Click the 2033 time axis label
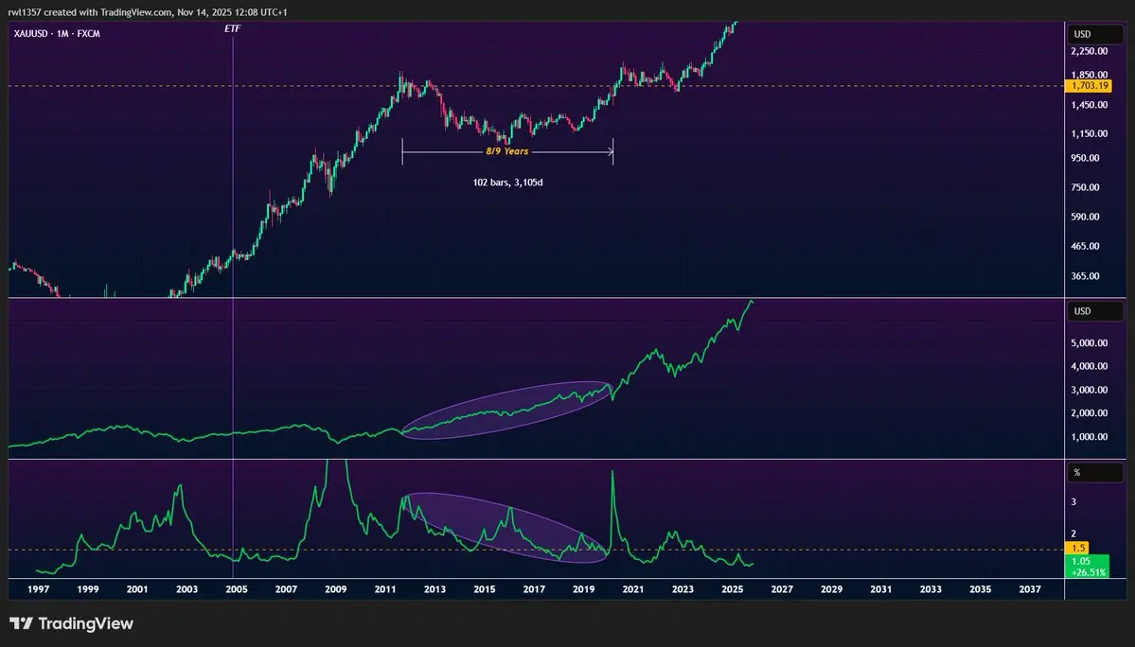The width and height of the screenshot is (1135, 647). (x=931, y=589)
